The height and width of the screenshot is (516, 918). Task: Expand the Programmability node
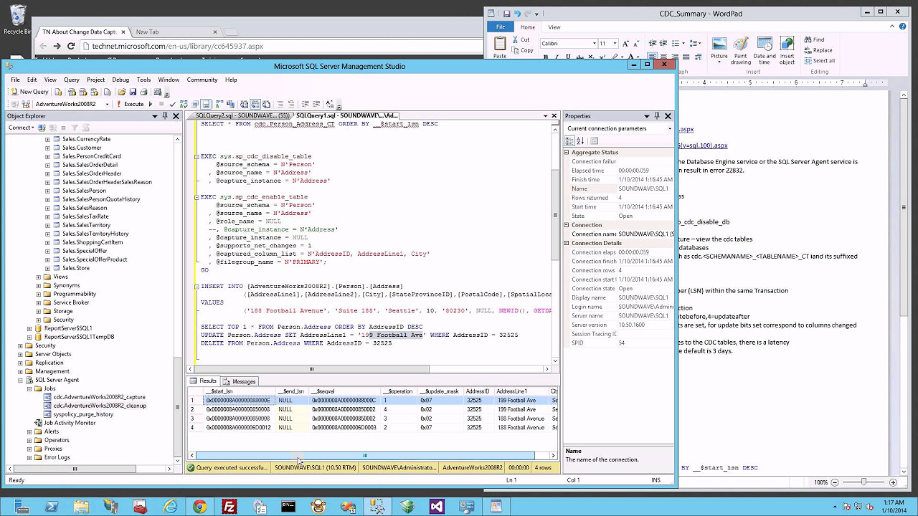coord(39,294)
